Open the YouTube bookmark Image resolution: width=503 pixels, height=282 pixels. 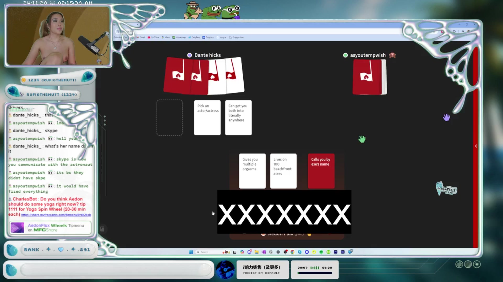pos(153,37)
